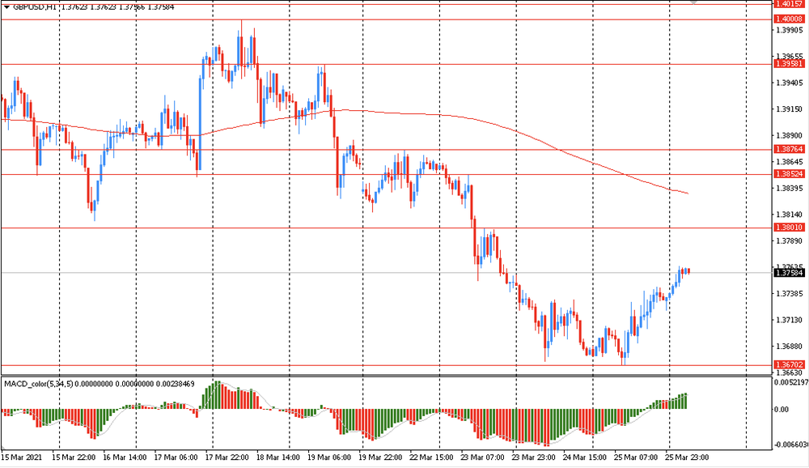Screen dimensions: 809x468
Task: Click the 1.39405 price axis value
Action: click(x=790, y=83)
